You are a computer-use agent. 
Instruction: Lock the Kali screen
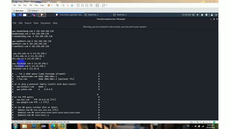click(212, 15)
